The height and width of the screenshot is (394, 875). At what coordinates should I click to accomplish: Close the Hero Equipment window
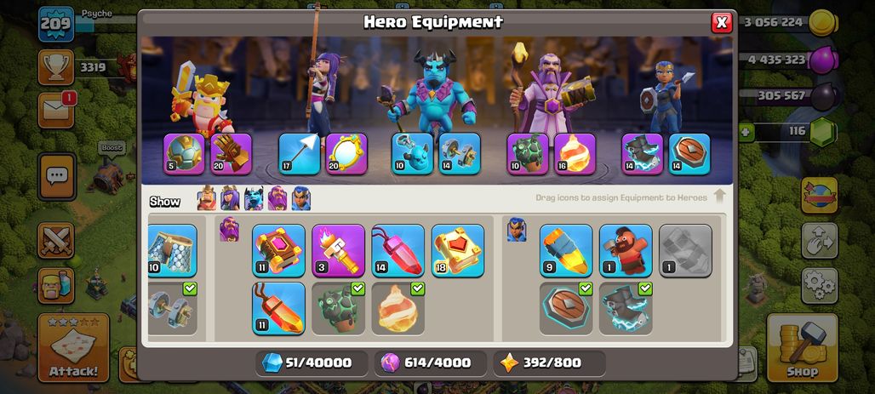pyautogui.click(x=722, y=22)
